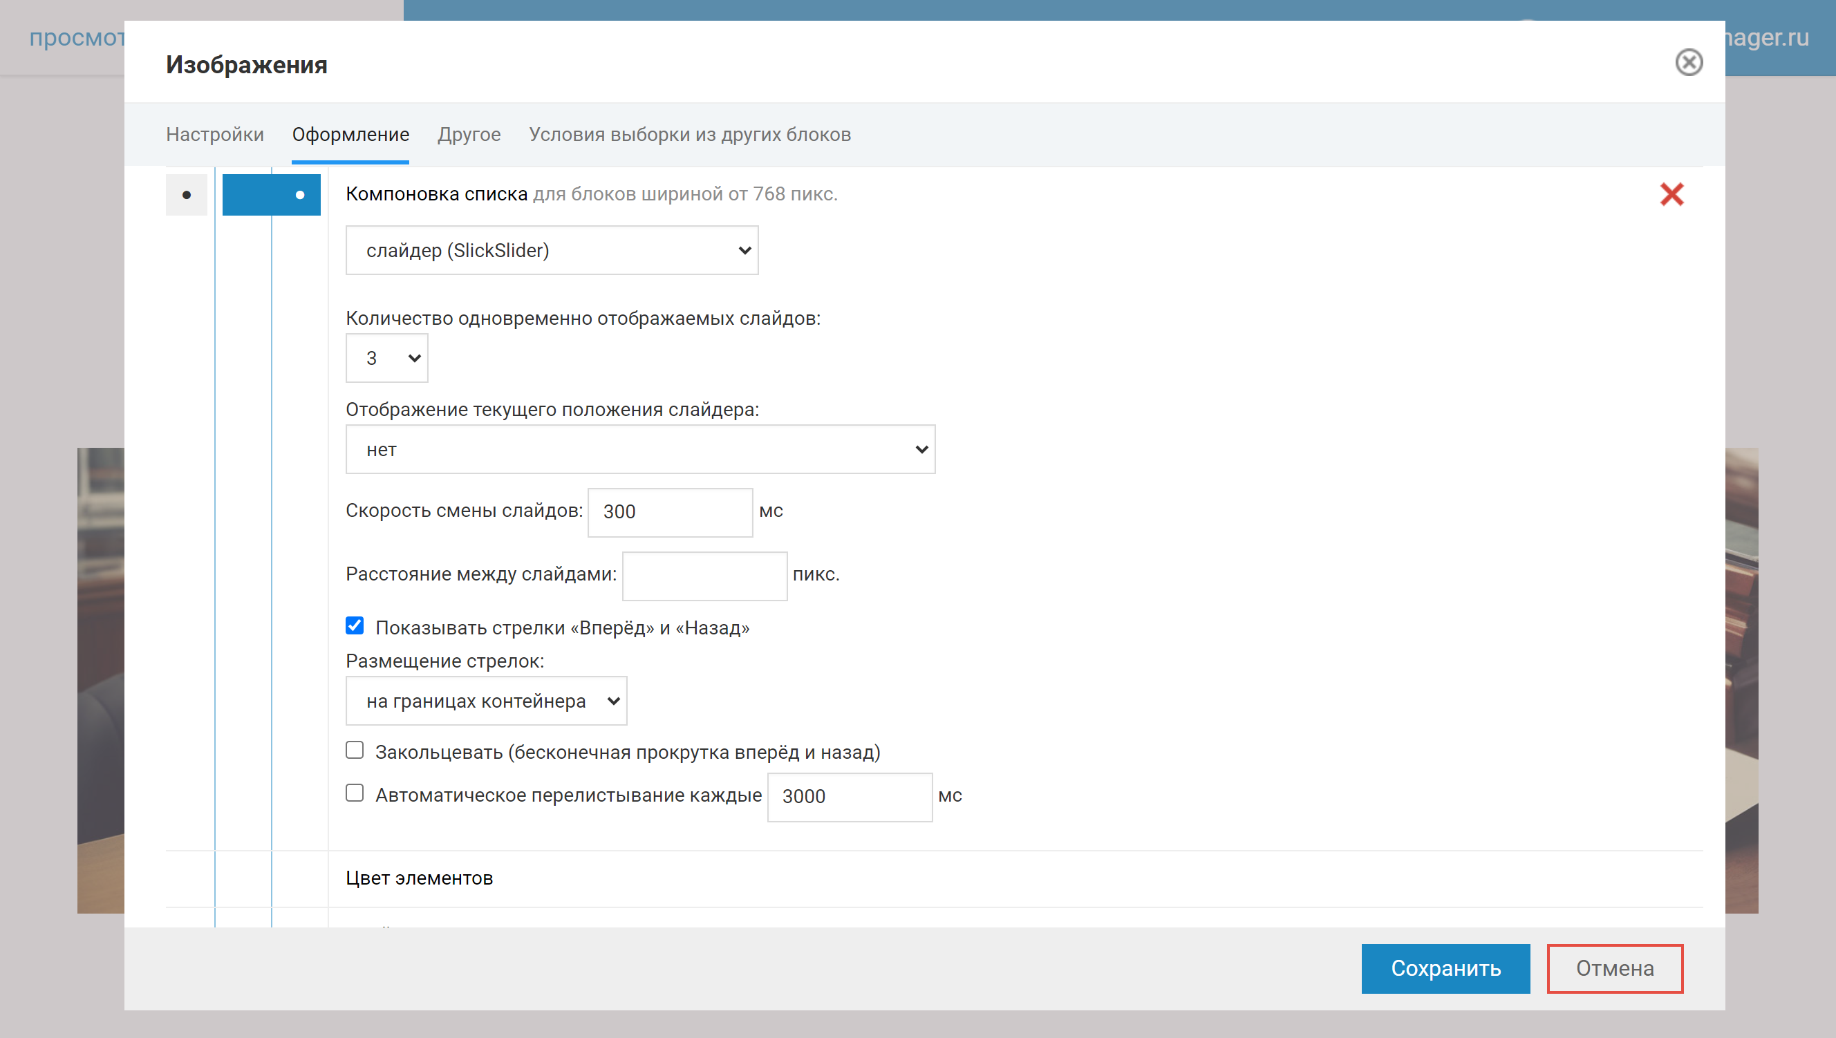Click the first bullet point icon on the left

point(188,196)
